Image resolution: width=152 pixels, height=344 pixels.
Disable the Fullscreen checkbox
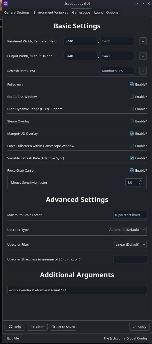(132, 84)
